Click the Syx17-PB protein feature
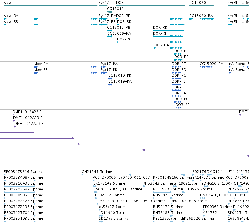This screenshot has width=249, height=223. 104,73
